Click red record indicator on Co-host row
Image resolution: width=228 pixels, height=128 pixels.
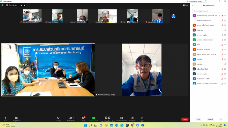click(219, 15)
